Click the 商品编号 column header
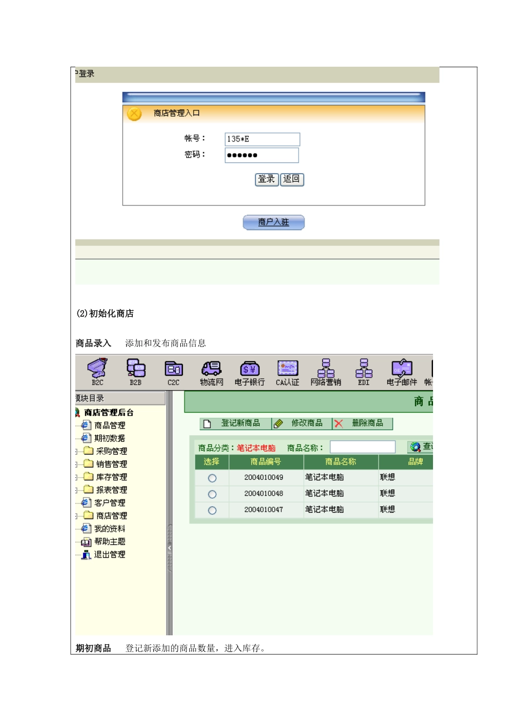 (266, 462)
